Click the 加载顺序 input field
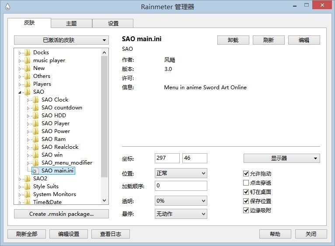The image size is (335, 246). (181, 186)
